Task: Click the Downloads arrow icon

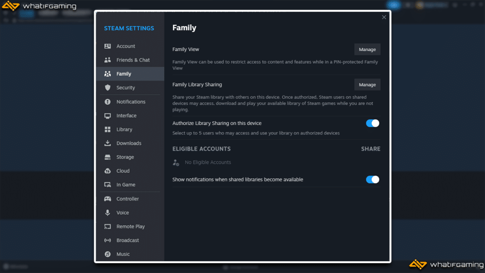Action: [108, 143]
